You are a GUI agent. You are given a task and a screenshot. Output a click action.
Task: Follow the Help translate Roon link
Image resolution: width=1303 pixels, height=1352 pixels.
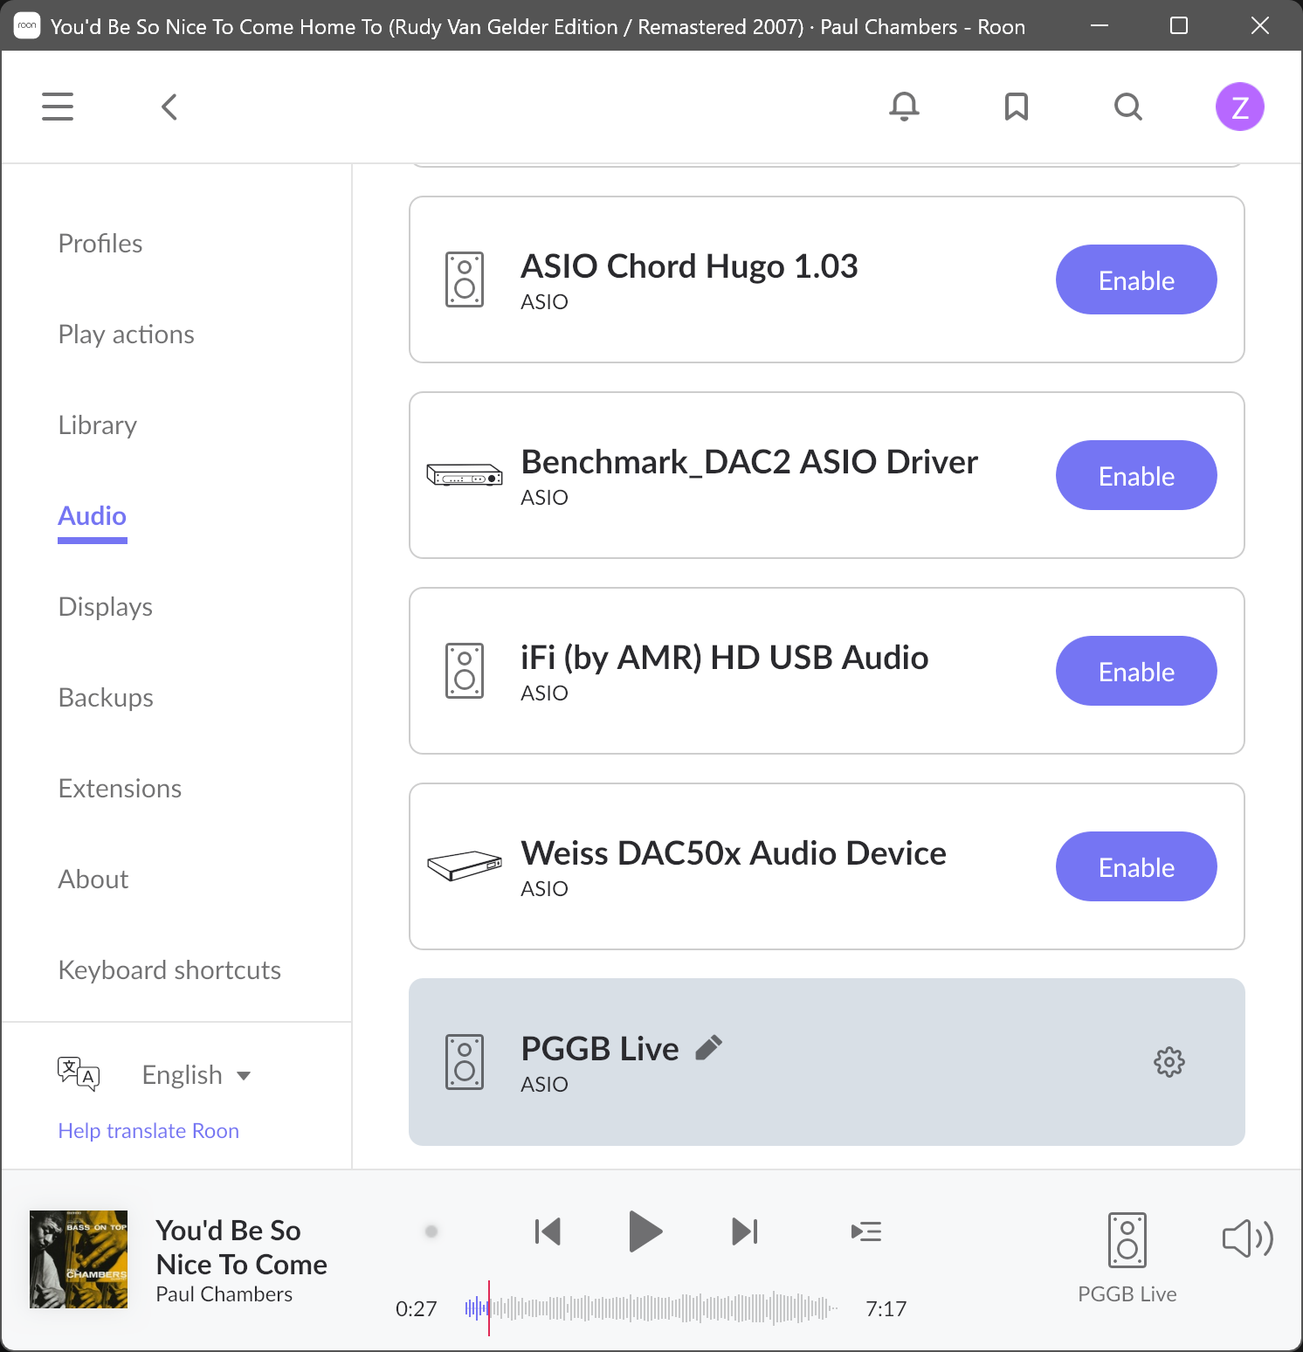click(148, 1131)
